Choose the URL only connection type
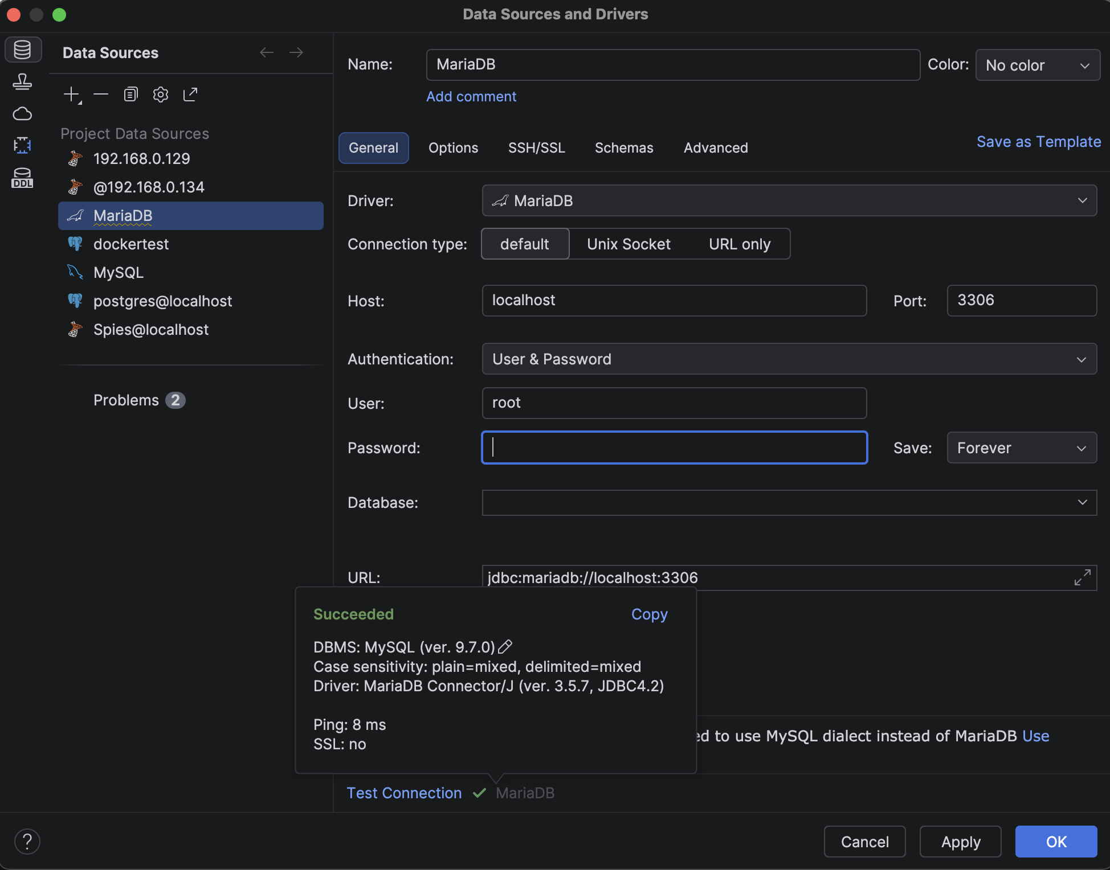 740,244
